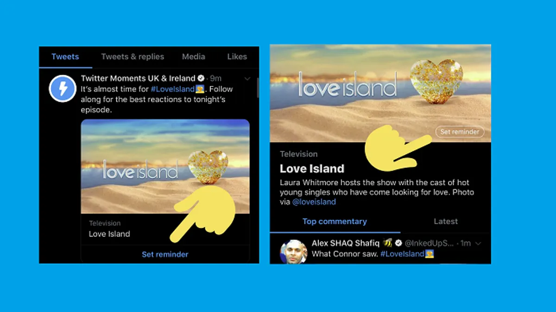
Task: Open the Media tab
Action: point(193,56)
